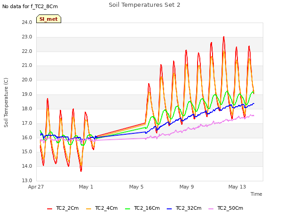
Task: Click the 'No data for f_TC2_8Cm' message
Action: (x=30, y=6)
